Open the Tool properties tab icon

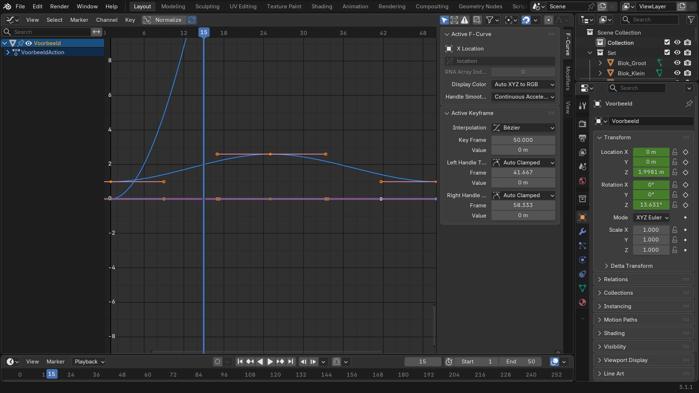[582, 106]
